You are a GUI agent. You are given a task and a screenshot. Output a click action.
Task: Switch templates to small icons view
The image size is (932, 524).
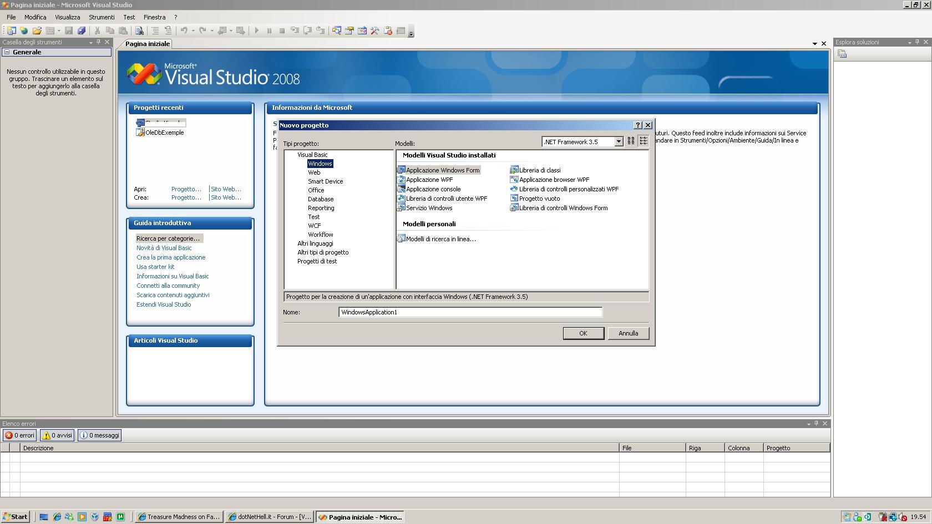[x=643, y=141]
